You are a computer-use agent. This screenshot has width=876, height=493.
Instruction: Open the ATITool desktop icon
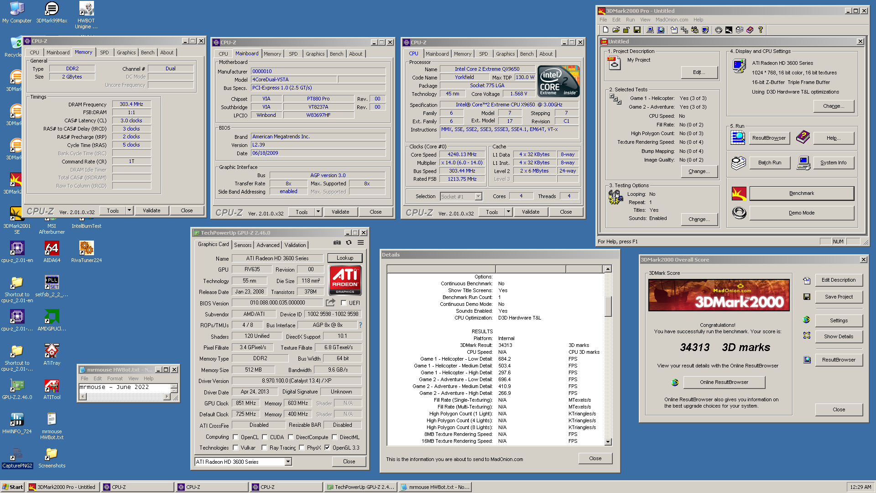tap(52, 389)
